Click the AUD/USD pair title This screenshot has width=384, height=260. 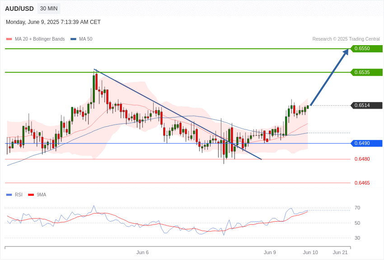click(x=19, y=9)
